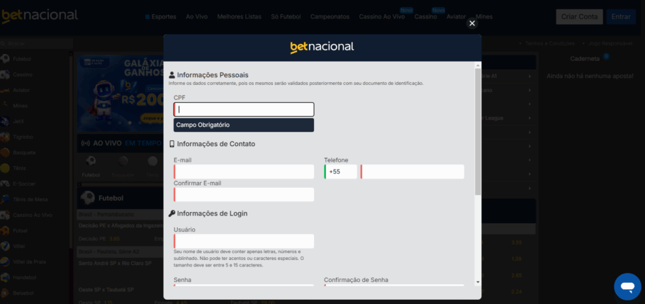Open the live chat support bubble
This screenshot has height=304, width=645.
tap(627, 286)
